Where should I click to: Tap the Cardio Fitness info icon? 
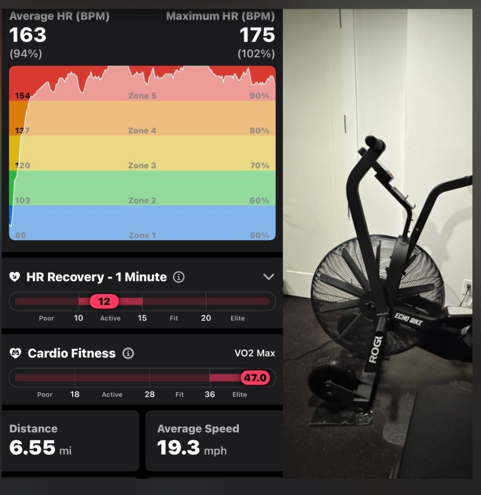click(128, 353)
